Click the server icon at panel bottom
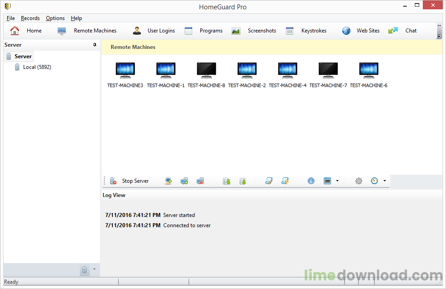This screenshot has height=289, width=446. 84,269
